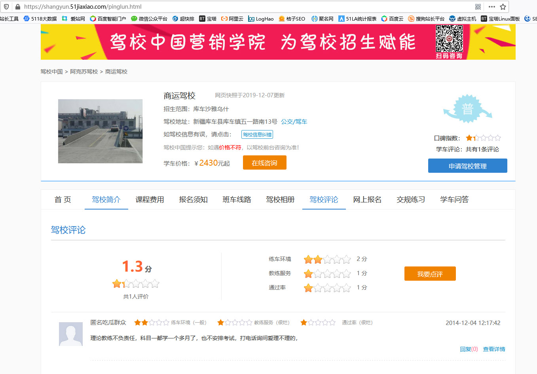Viewport: 537px width, 374px height.
Task: Open the 微信公众平台 bookmark
Action: click(x=149, y=19)
